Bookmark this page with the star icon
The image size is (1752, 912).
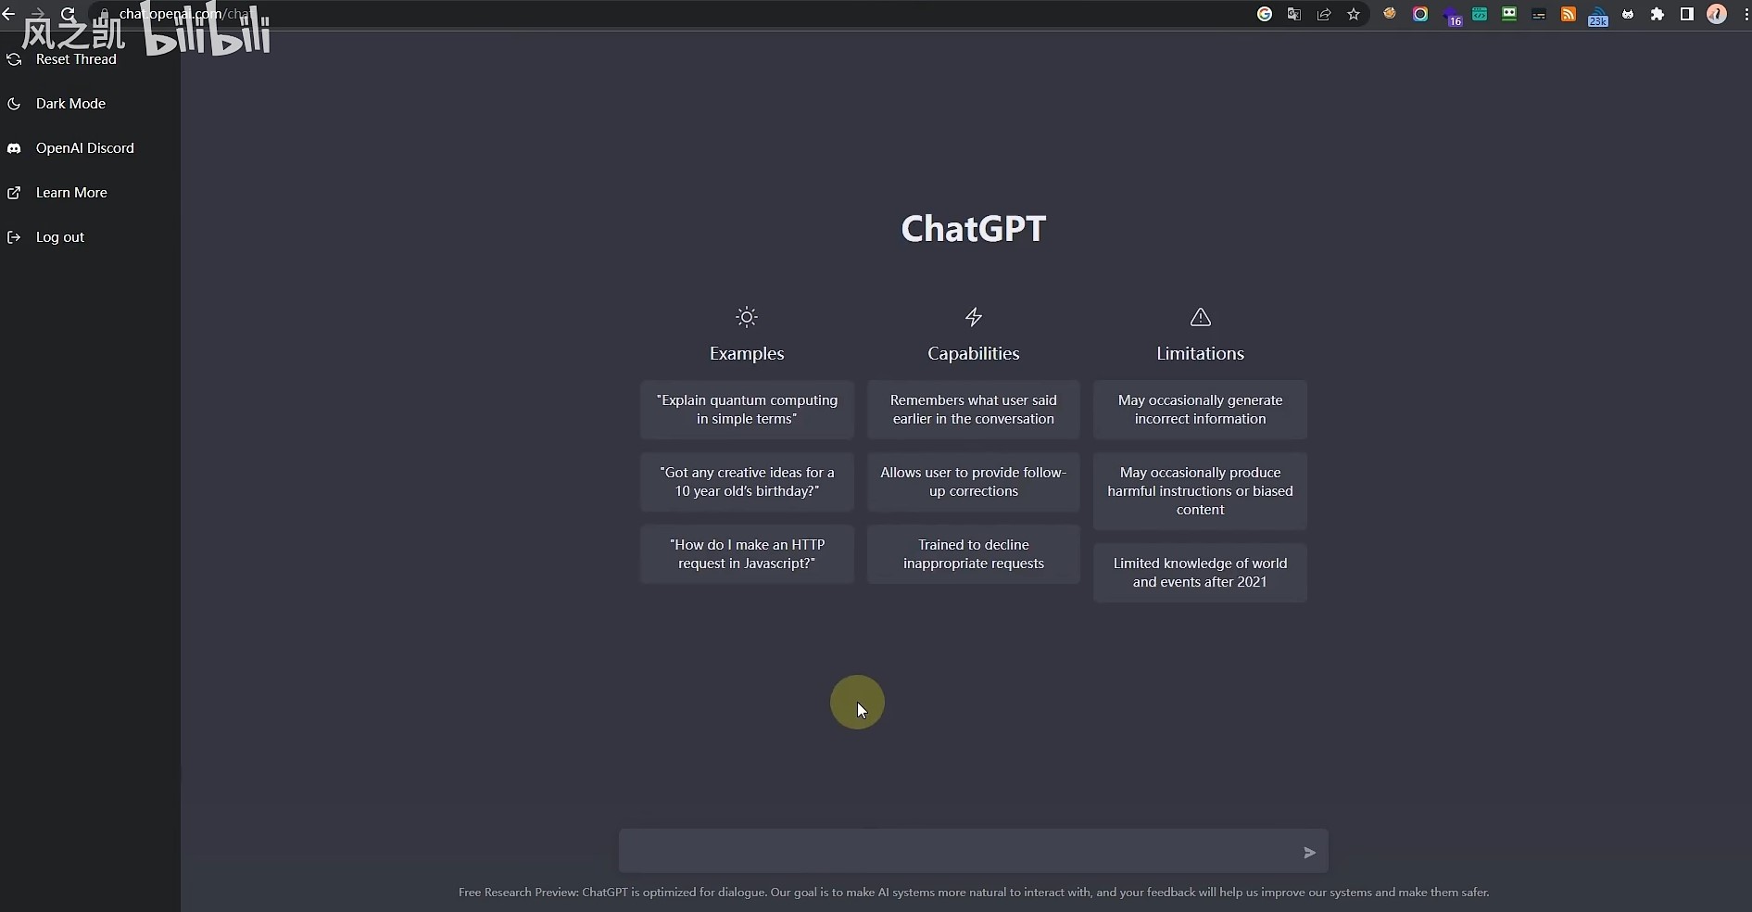pyautogui.click(x=1354, y=14)
